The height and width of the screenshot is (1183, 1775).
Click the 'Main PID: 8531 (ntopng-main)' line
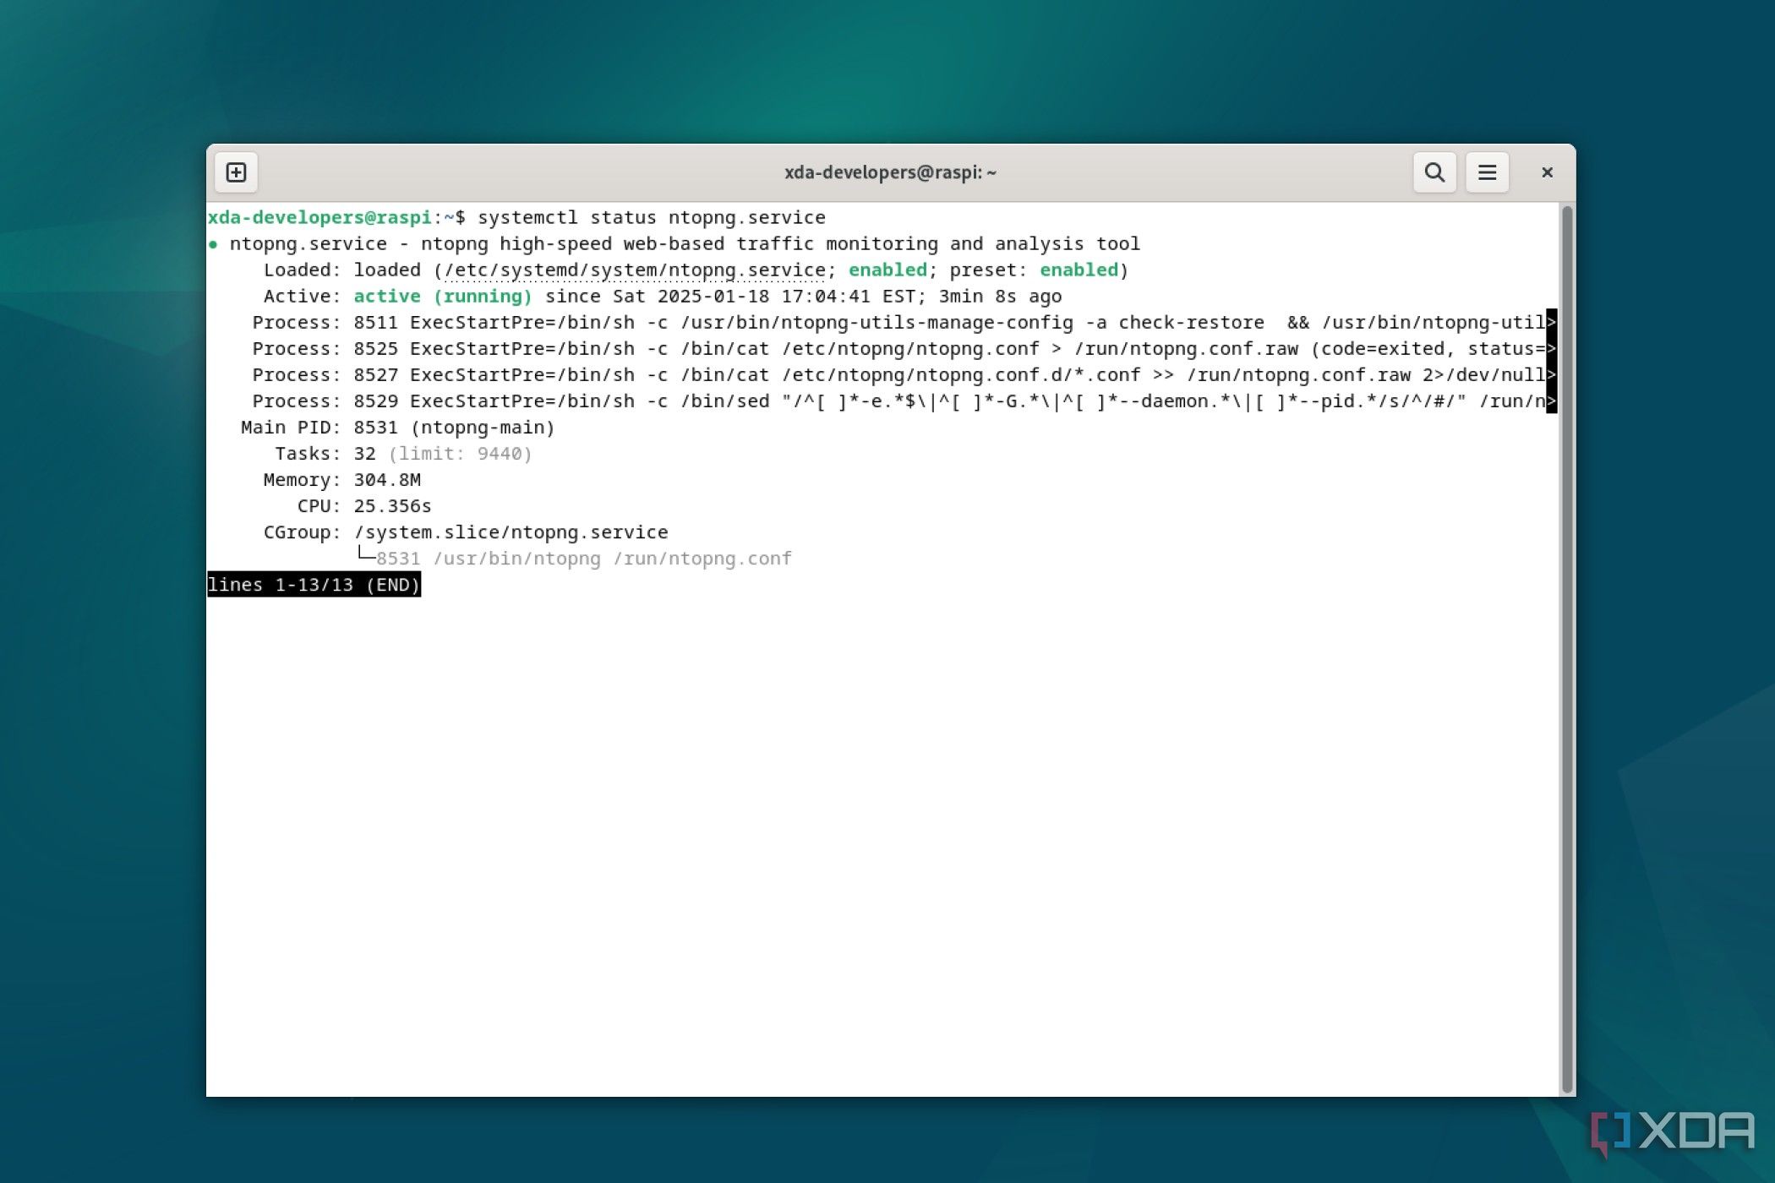coord(397,428)
